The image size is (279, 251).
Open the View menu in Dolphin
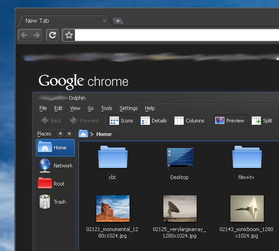point(75,108)
